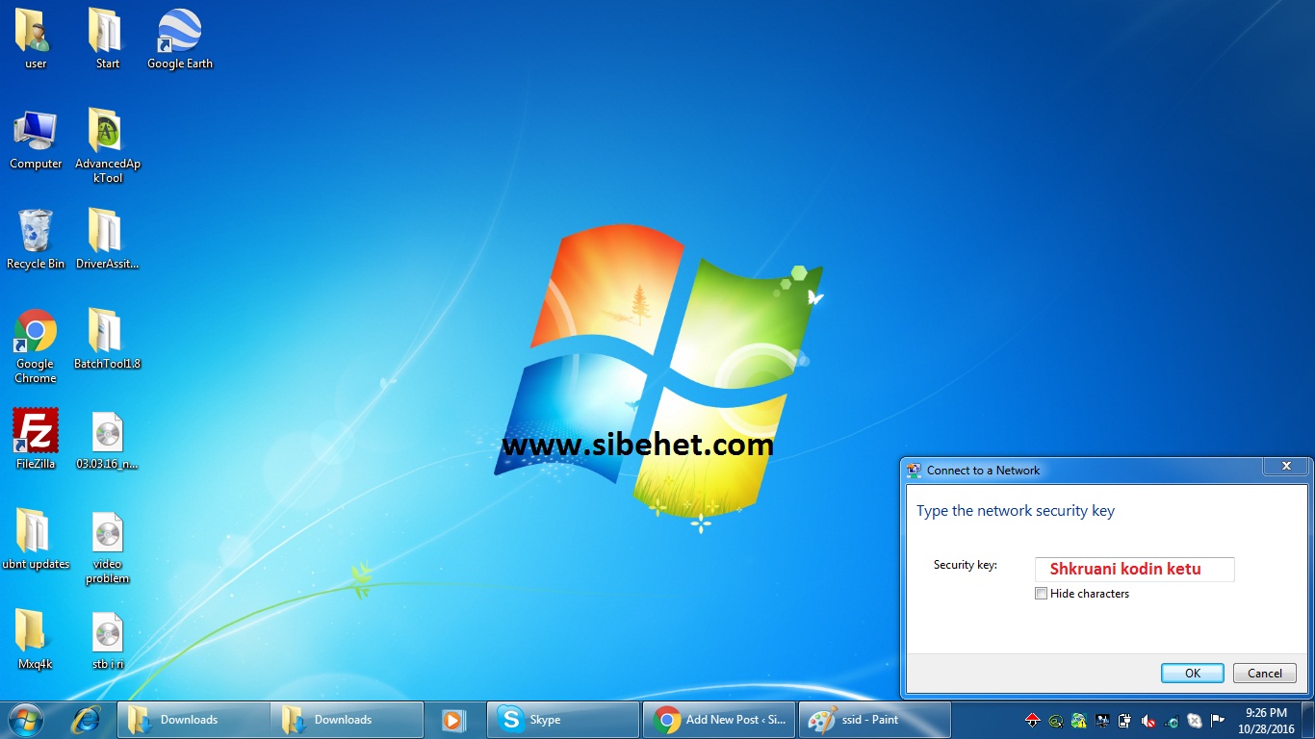Select the AdvancedApkTool folder

pos(107,146)
